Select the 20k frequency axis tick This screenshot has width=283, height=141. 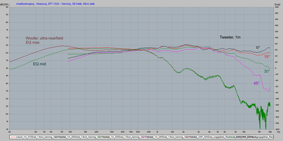pyautogui.click(x=270, y=132)
